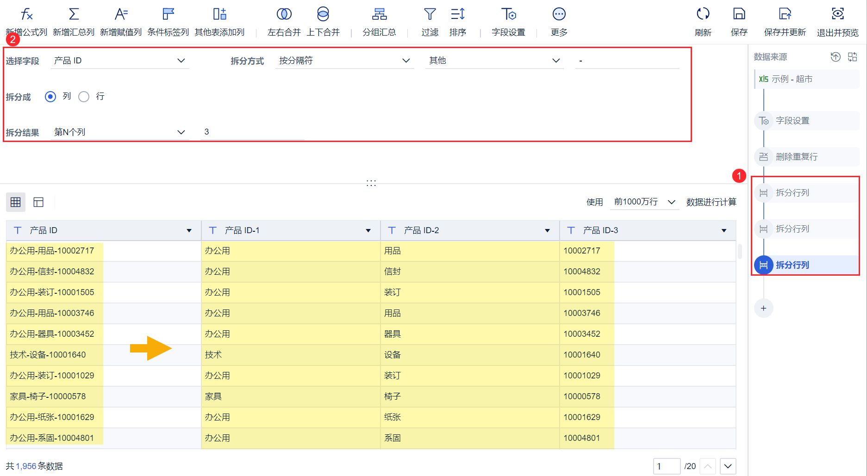Switch to the structure view
This screenshot has height=476, width=867.
coord(38,202)
